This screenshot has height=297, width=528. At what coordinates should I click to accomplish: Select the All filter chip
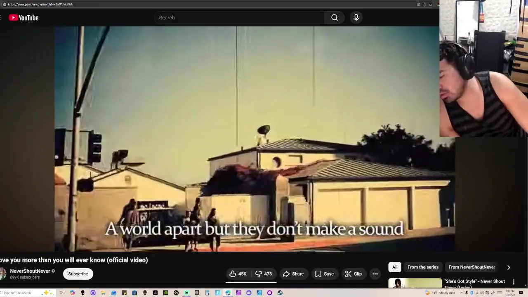(x=395, y=267)
